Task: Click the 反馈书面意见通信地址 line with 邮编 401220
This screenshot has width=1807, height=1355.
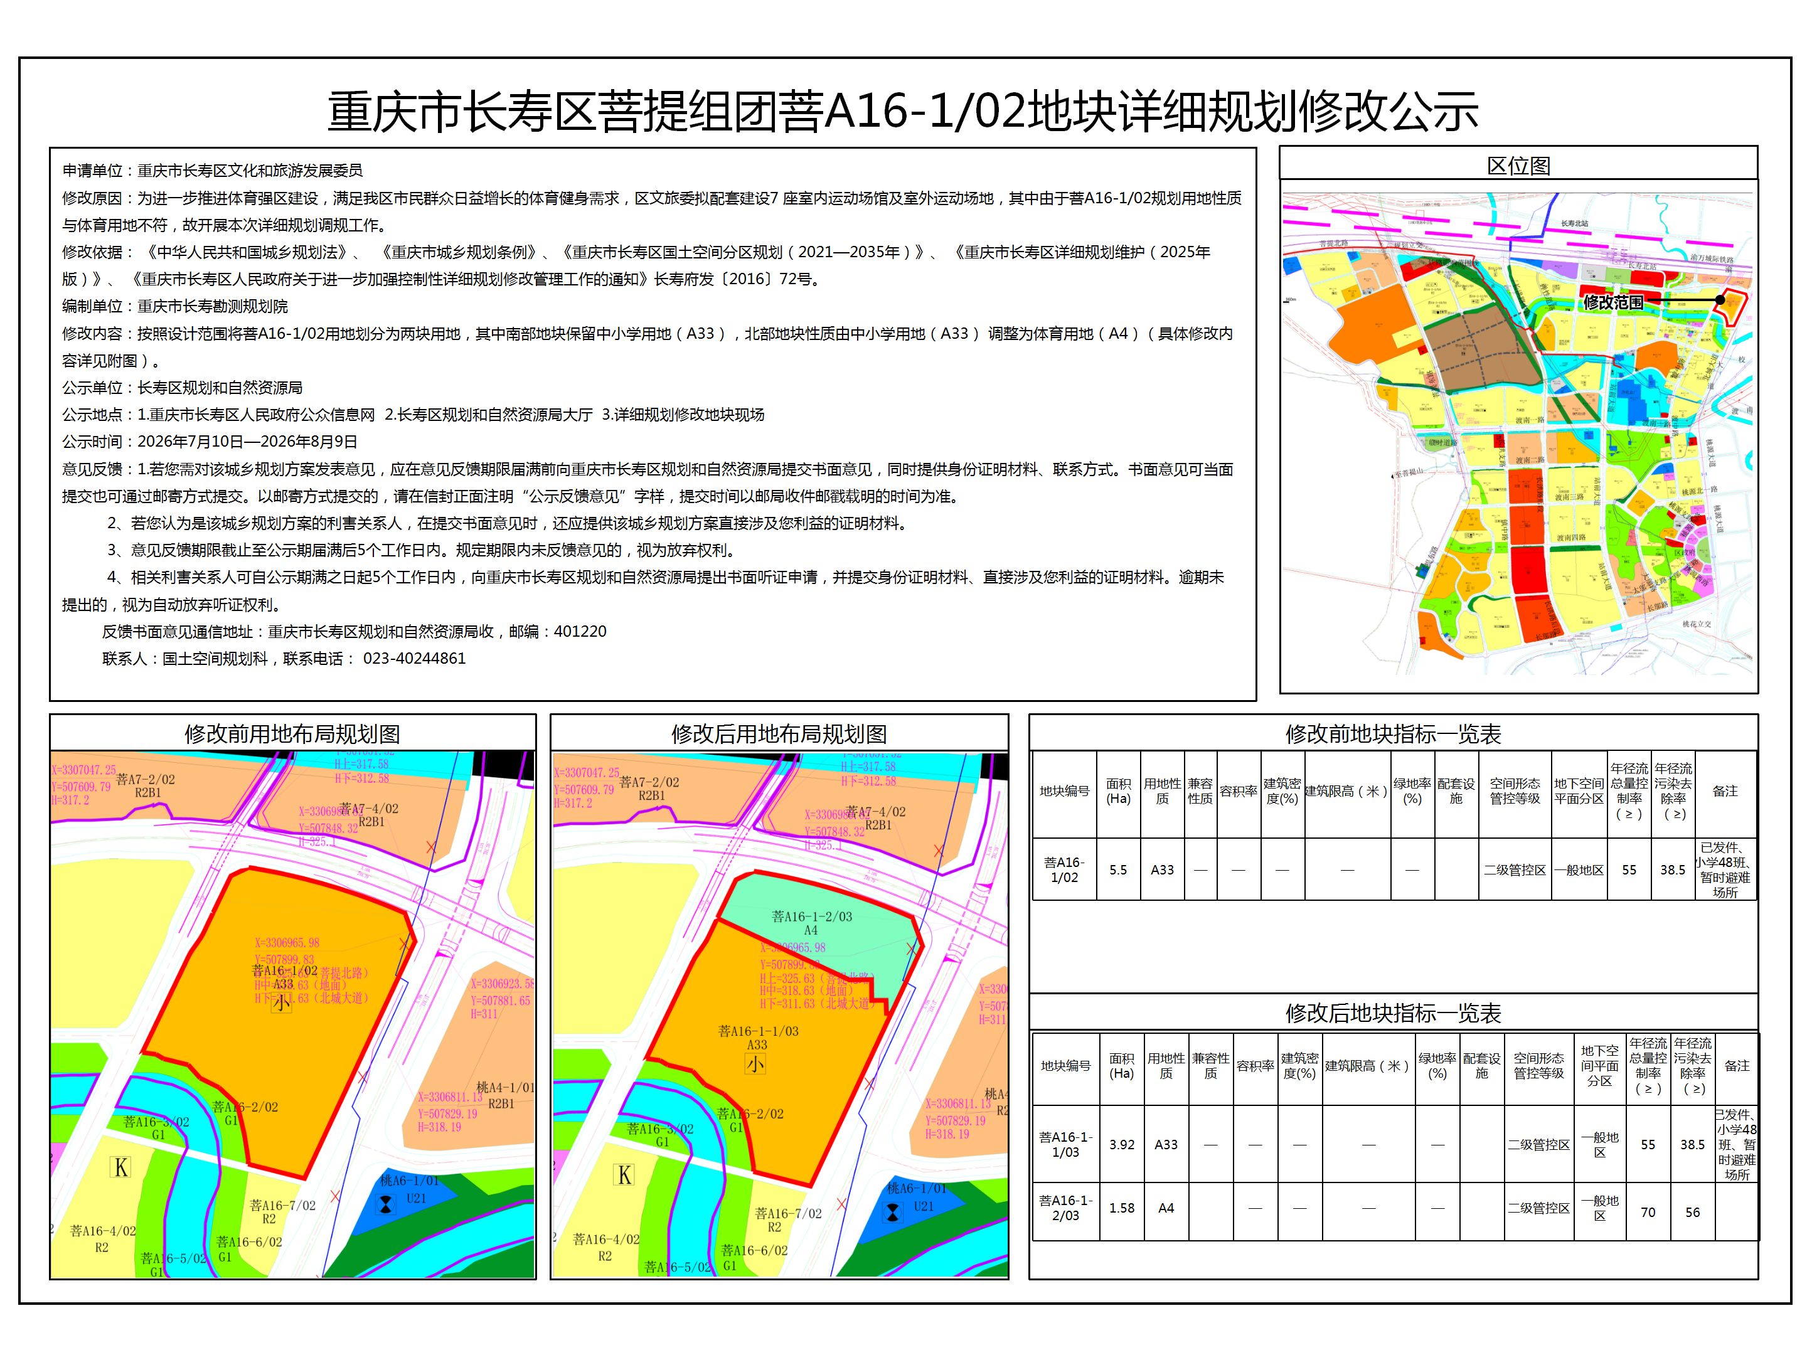Action: pos(354,631)
